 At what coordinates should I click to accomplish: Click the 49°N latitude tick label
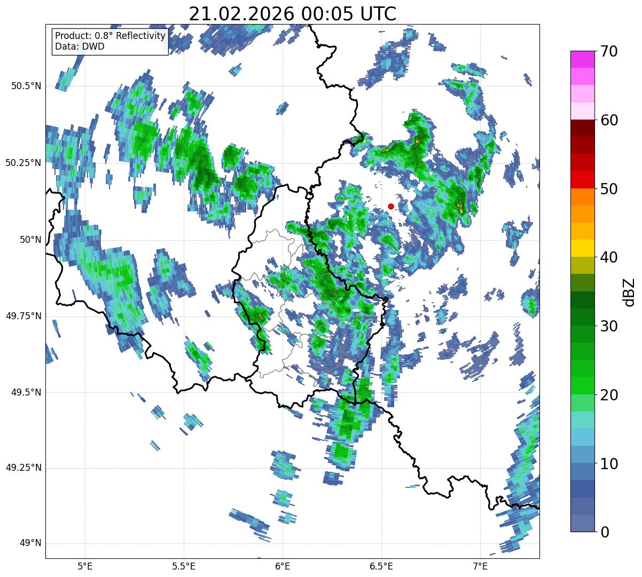[x=30, y=543]
